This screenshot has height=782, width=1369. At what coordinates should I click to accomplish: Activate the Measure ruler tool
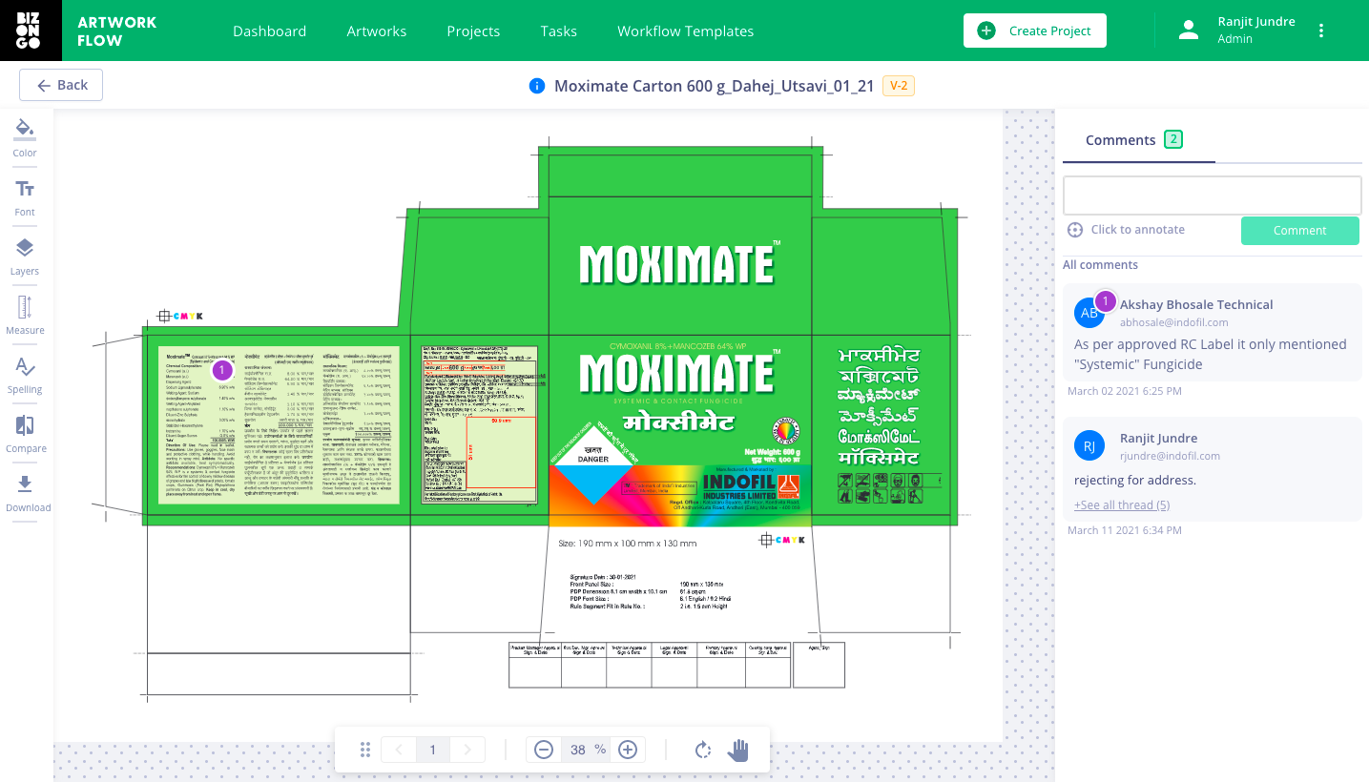25,316
